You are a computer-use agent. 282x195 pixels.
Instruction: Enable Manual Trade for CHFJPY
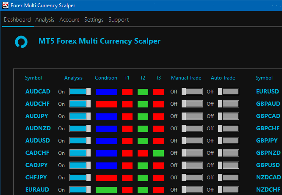pos(192,177)
